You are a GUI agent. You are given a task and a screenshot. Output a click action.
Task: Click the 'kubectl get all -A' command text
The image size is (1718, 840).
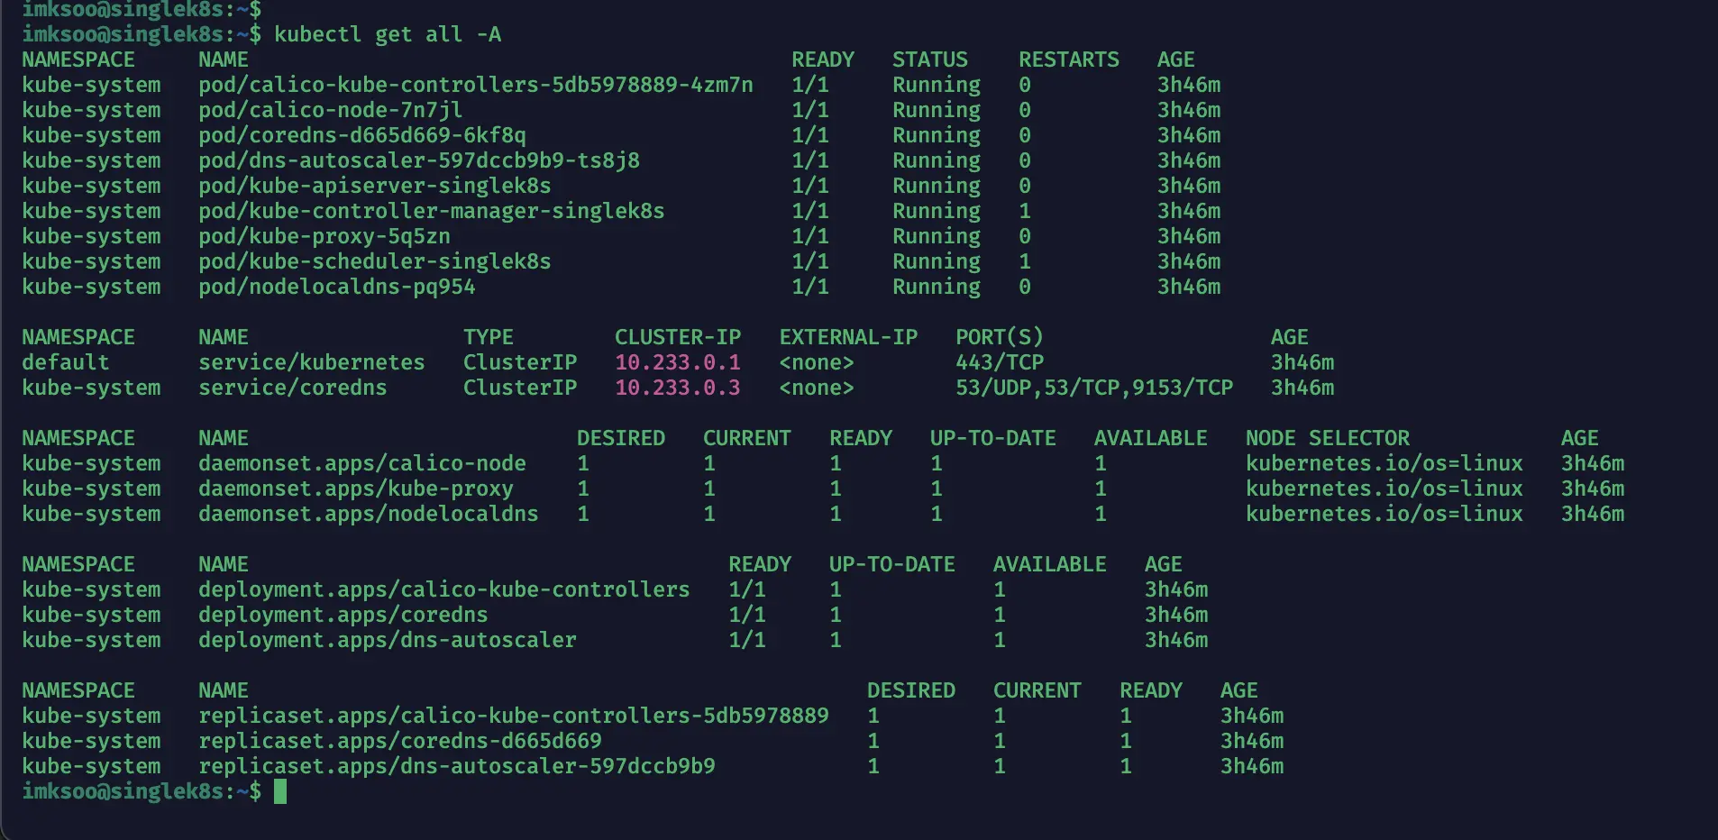(x=388, y=34)
